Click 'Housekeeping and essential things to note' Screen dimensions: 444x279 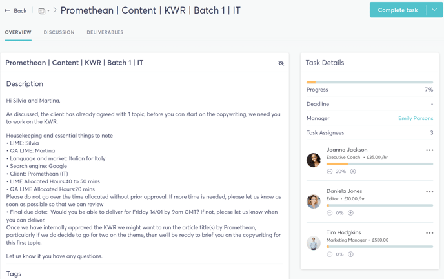59,136
